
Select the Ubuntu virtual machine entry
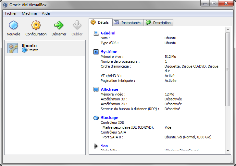(45, 48)
